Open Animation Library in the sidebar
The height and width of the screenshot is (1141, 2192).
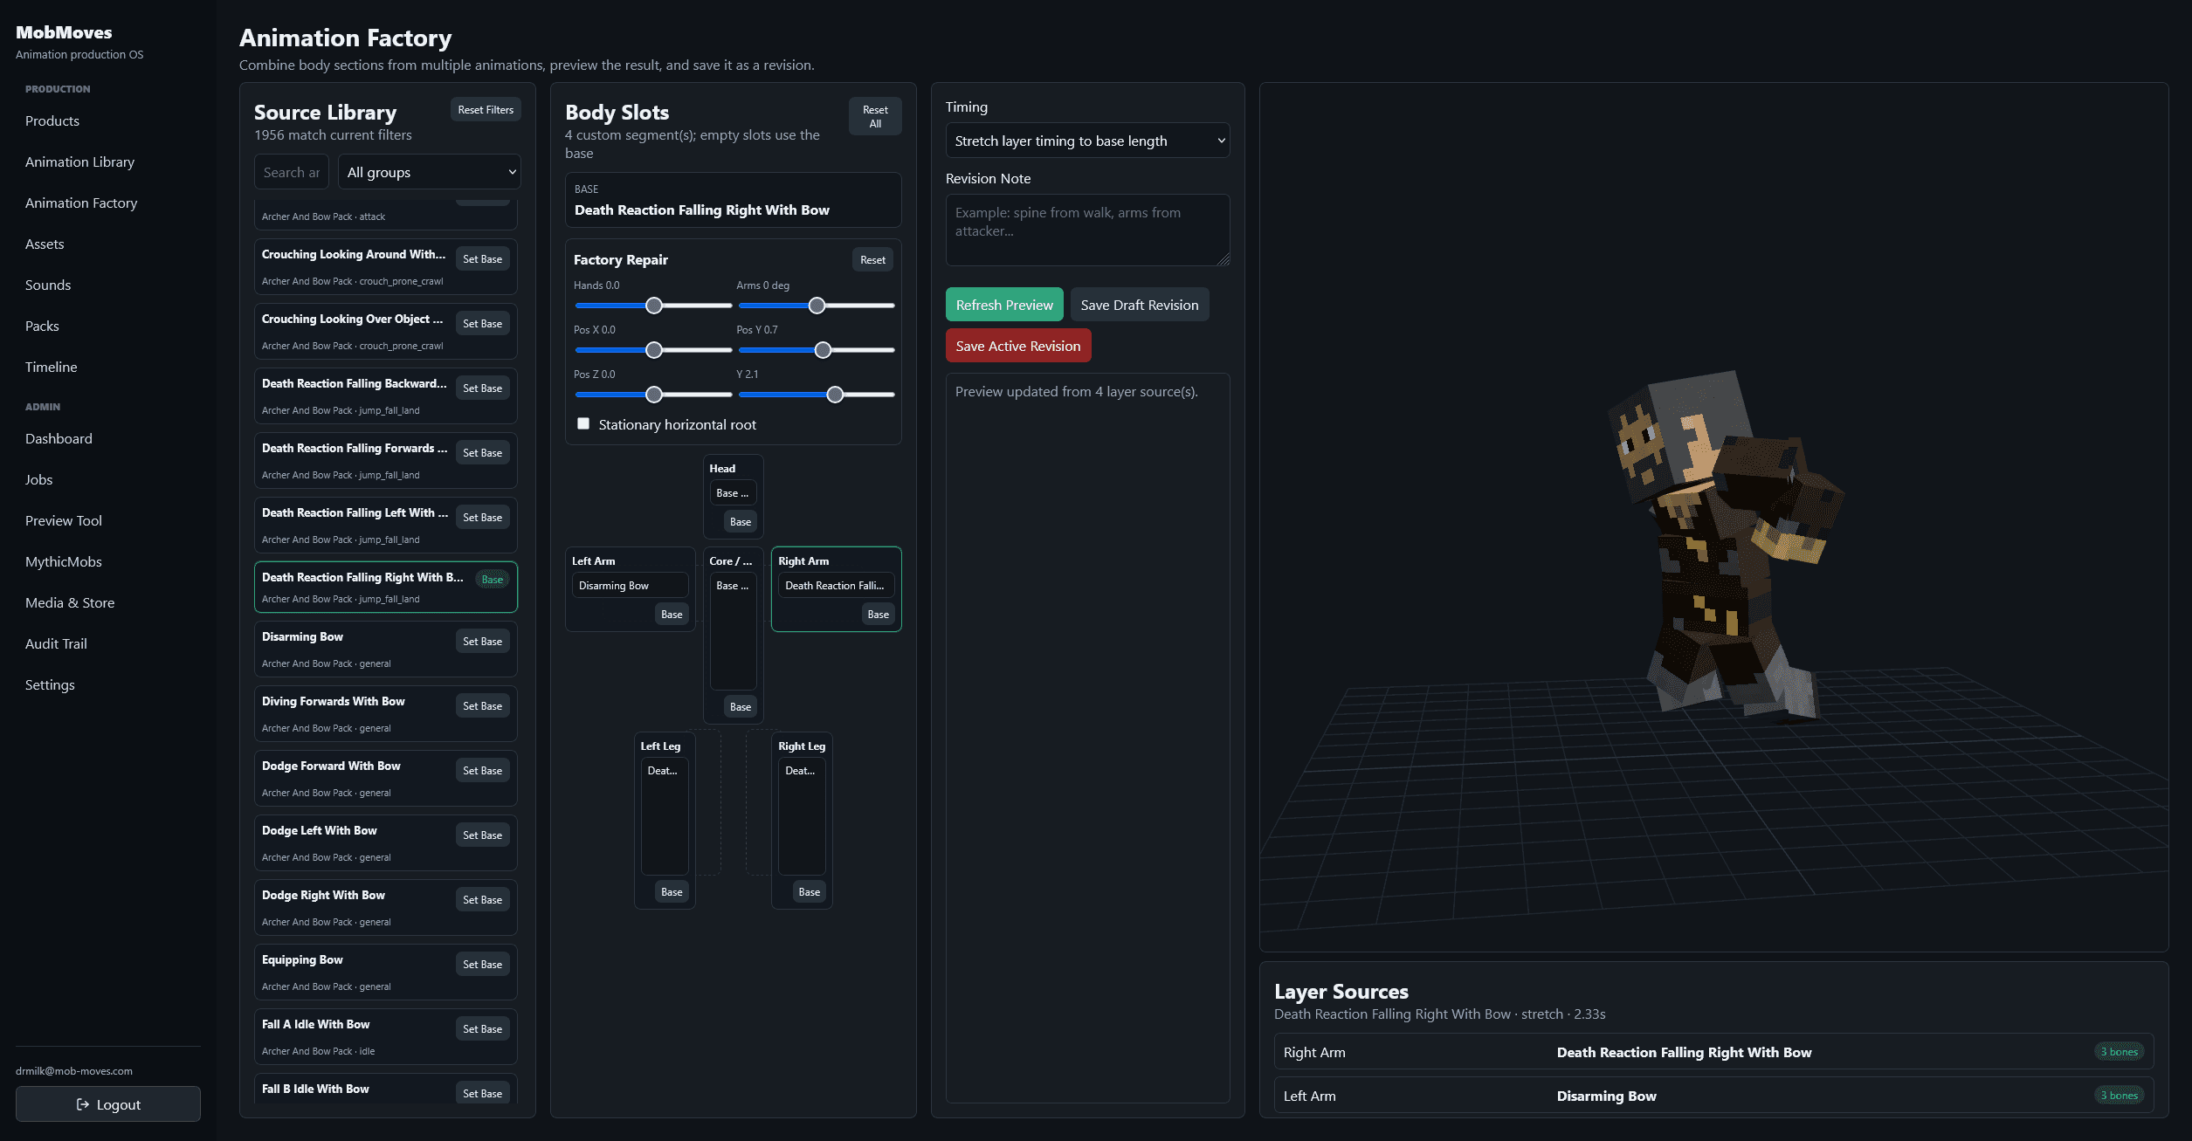click(x=79, y=162)
